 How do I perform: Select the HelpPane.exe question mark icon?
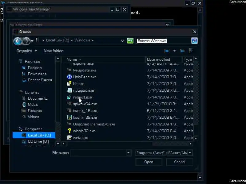[69, 77]
